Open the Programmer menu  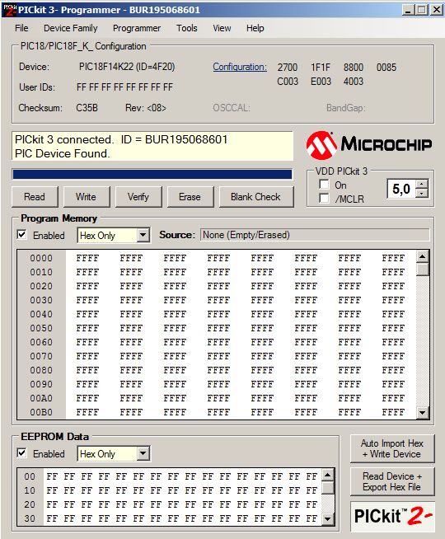pos(137,28)
